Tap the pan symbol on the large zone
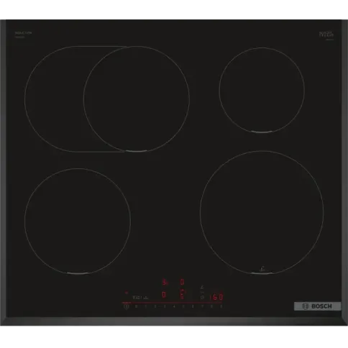 (262, 269)
